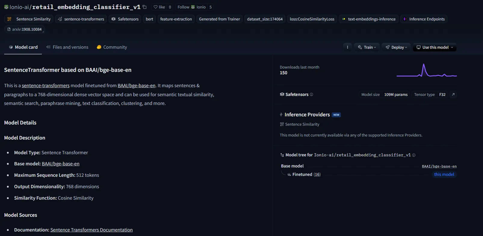
Task: Open the text-embeddings-inference tag
Action: (x=369, y=19)
